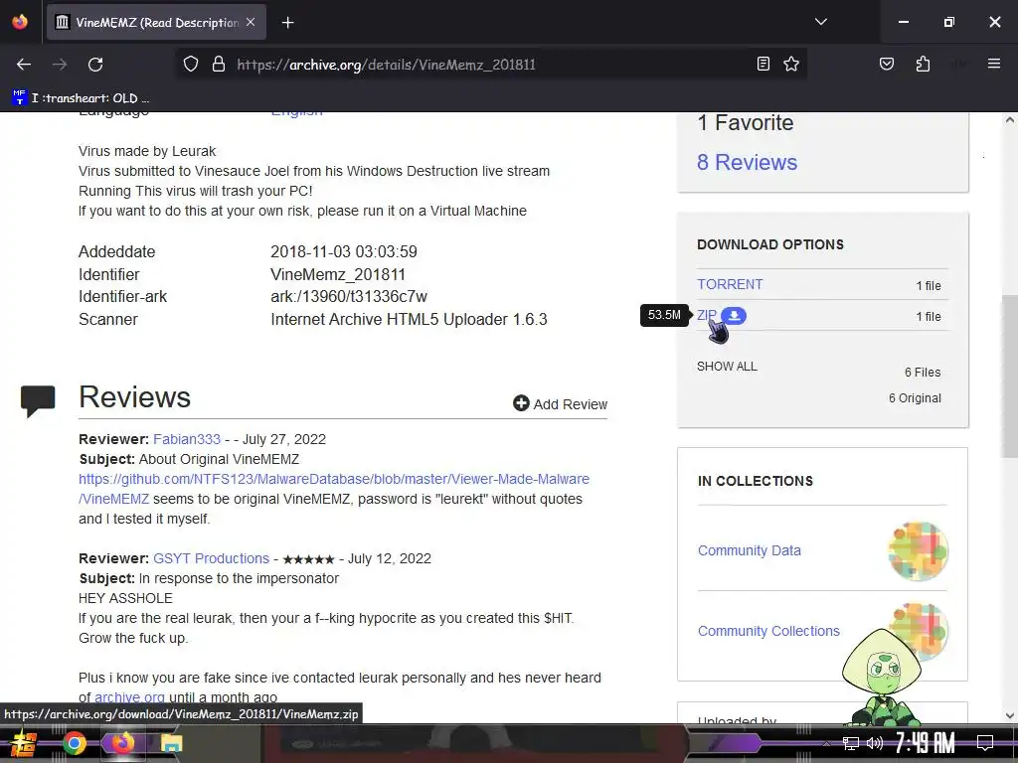
Task: Bookmark this page with the star icon
Action: click(x=790, y=64)
